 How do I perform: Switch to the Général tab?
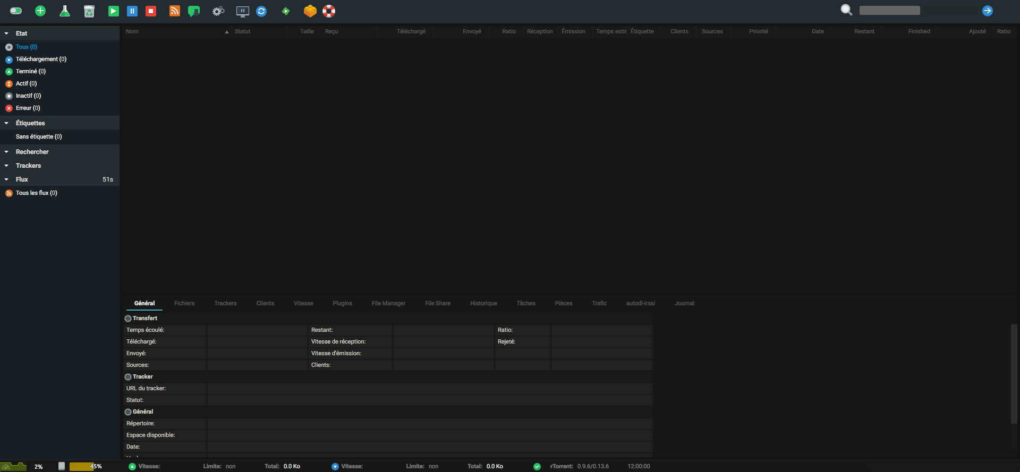144,303
